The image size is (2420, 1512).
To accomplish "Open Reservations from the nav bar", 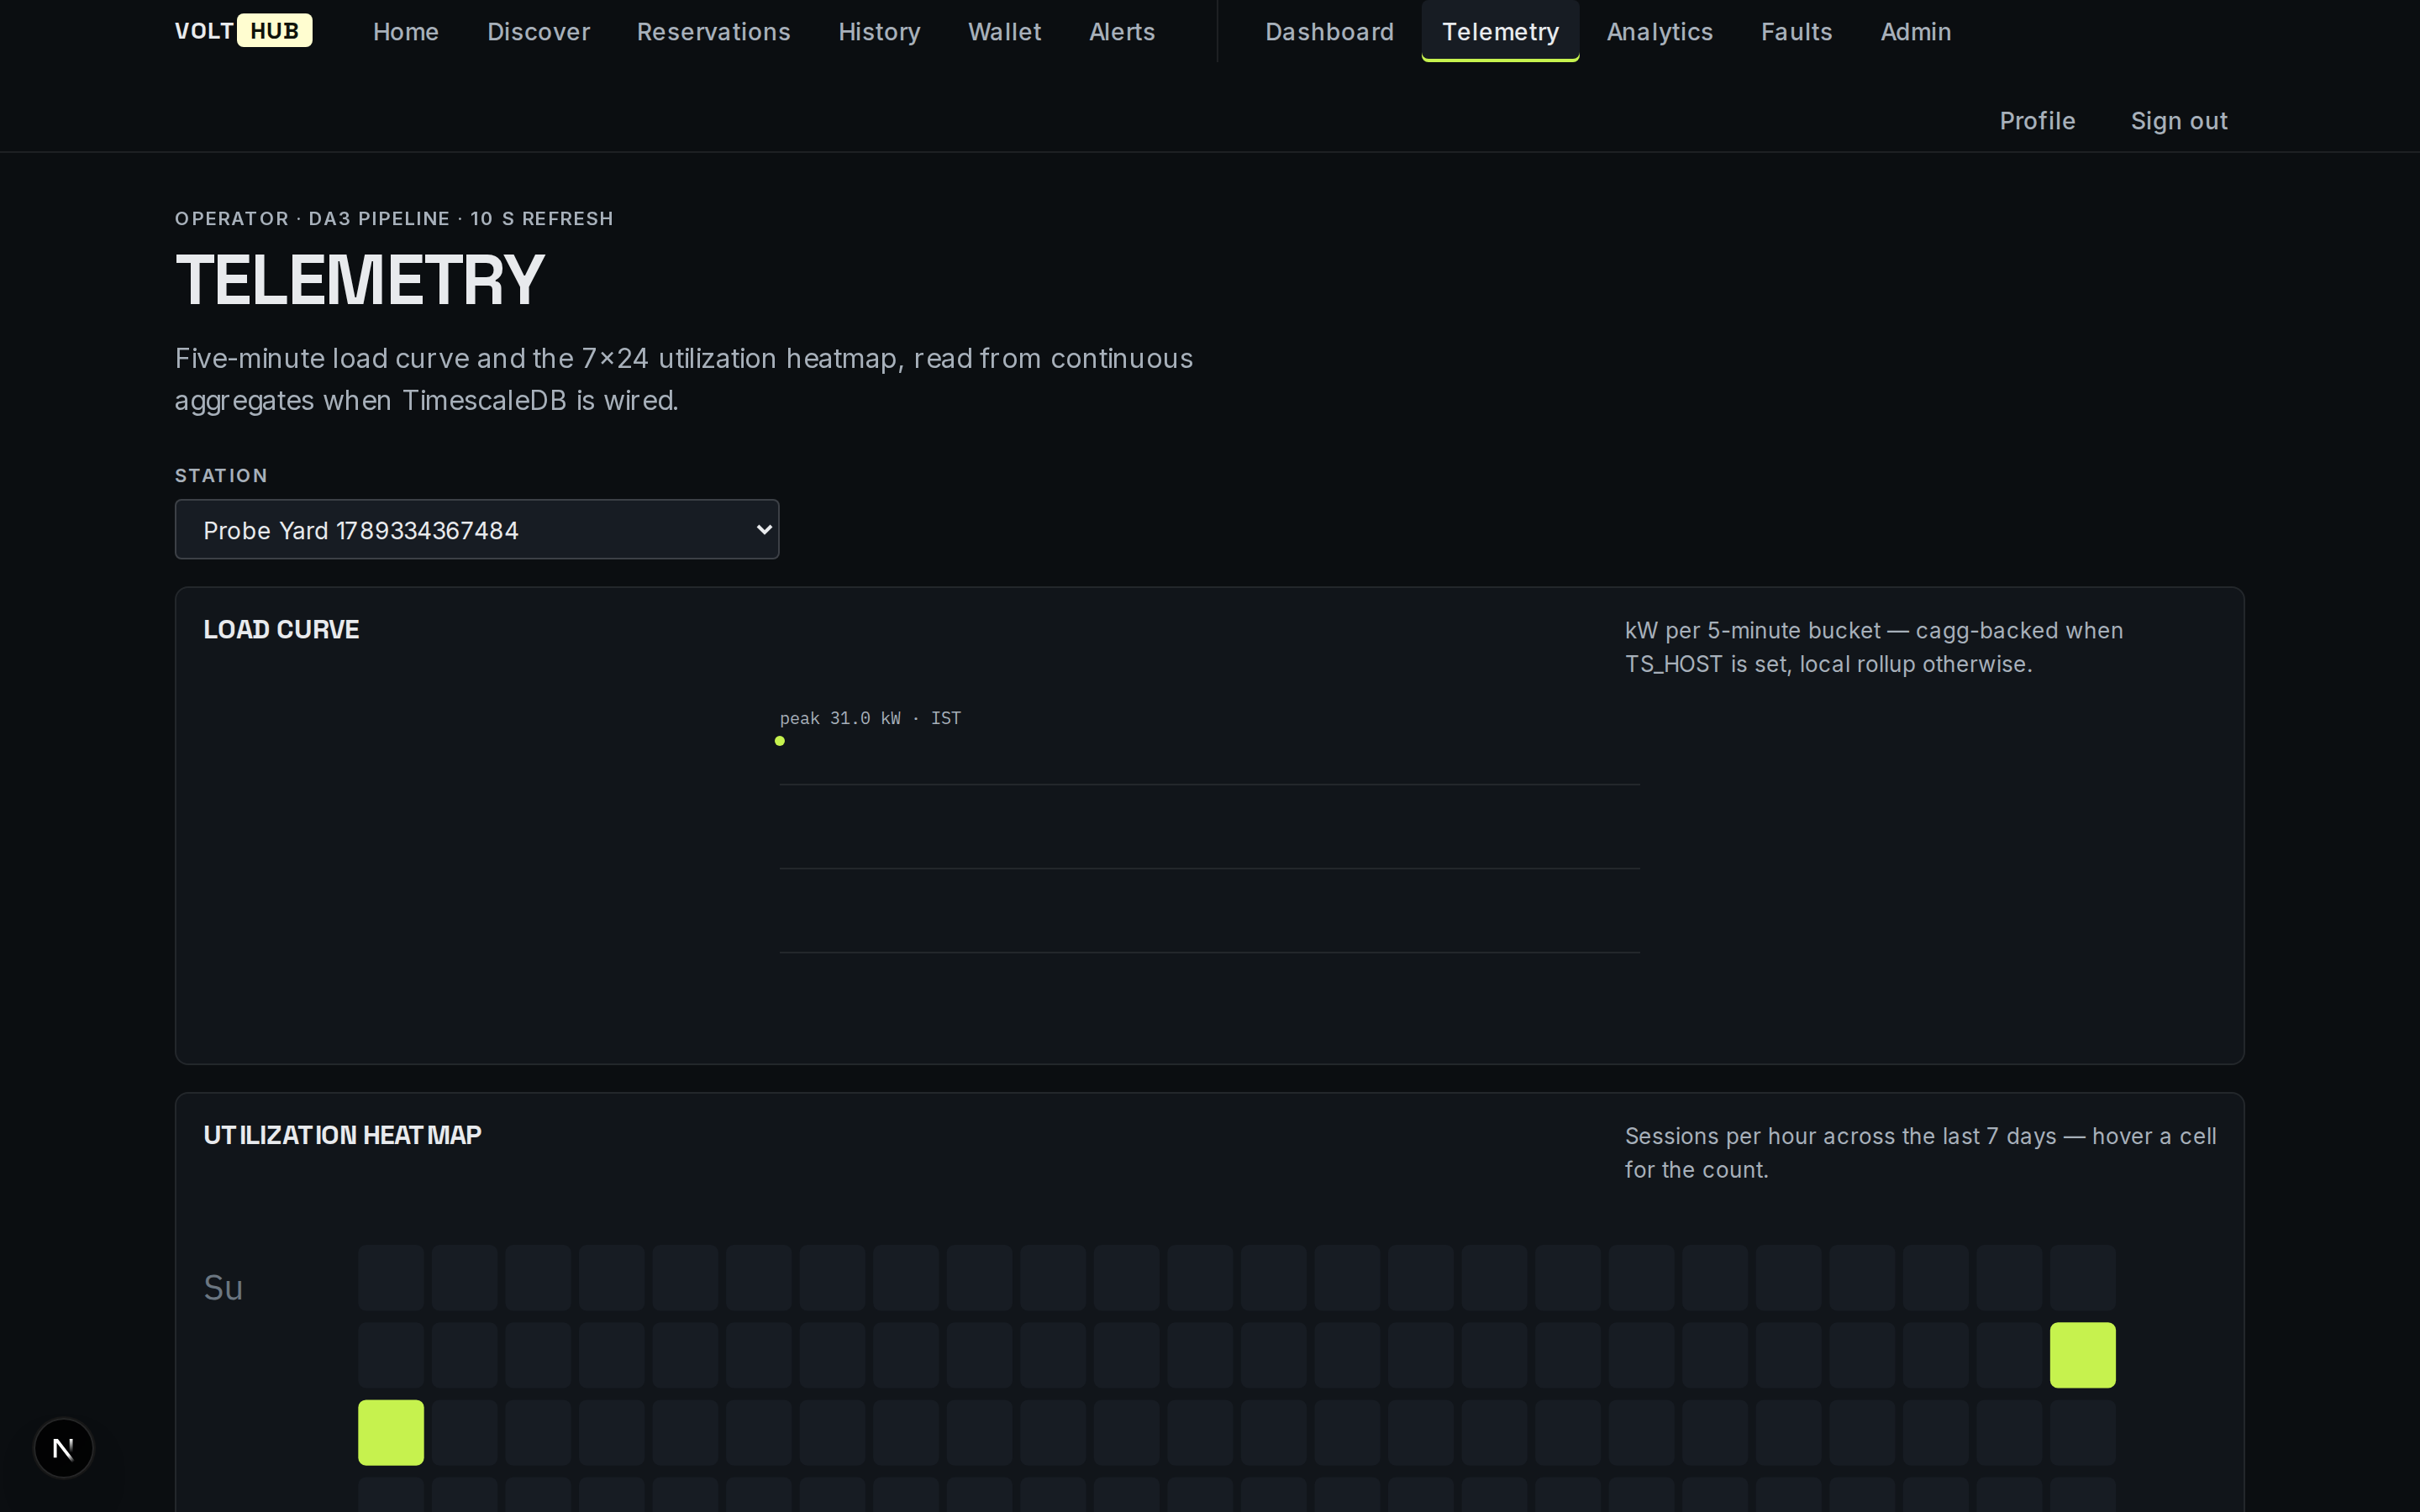I will click(713, 32).
